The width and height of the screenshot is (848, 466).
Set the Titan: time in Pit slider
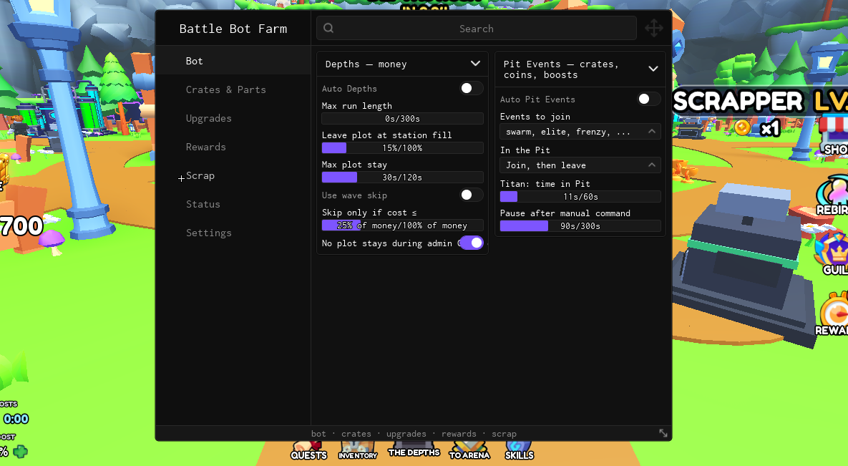pyautogui.click(x=580, y=196)
